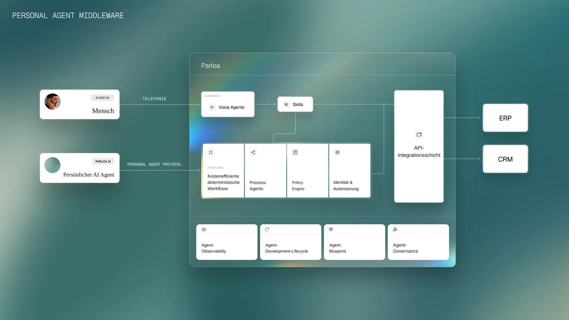Click the GUARDRAILS caption
The image size is (569, 320).
[213, 96]
